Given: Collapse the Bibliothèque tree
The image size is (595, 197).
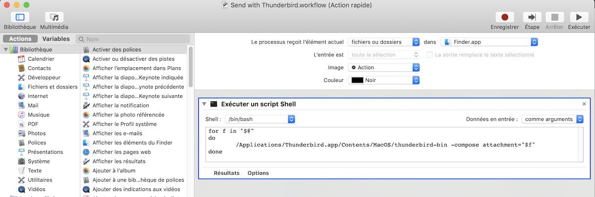Looking at the screenshot, I should (x=6, y=49).
